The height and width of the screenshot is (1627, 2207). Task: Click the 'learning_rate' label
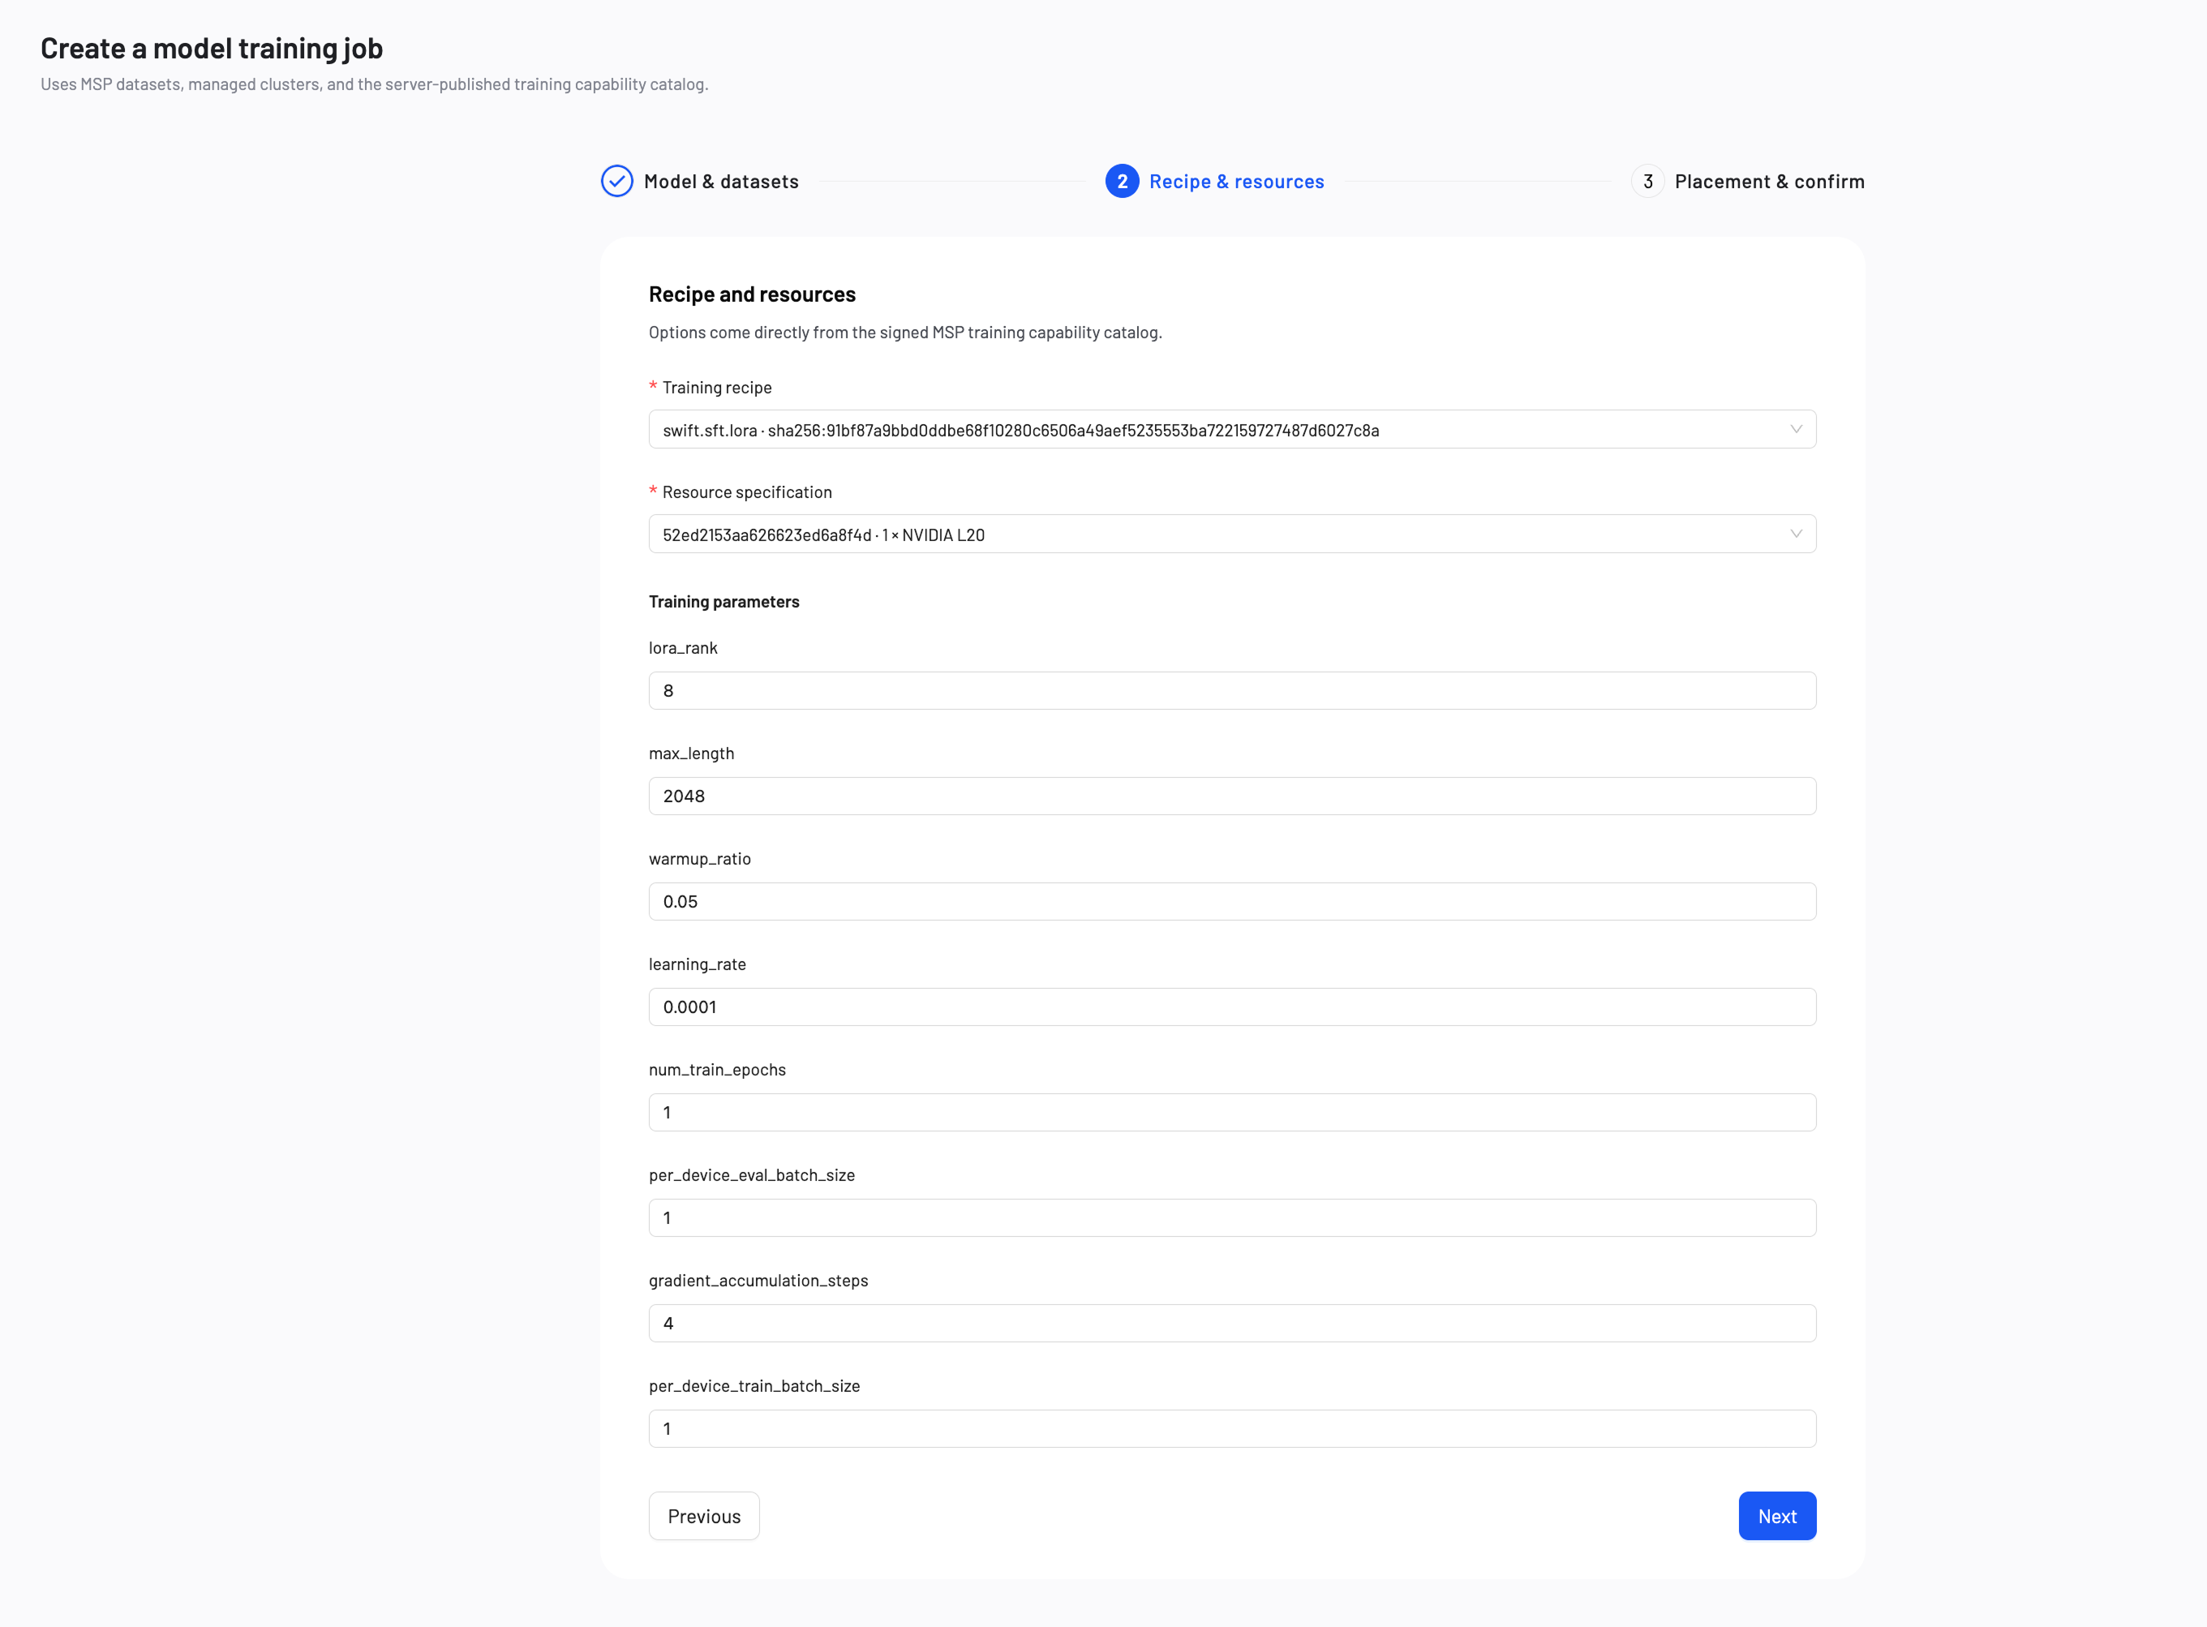click(x=698, y=964)
